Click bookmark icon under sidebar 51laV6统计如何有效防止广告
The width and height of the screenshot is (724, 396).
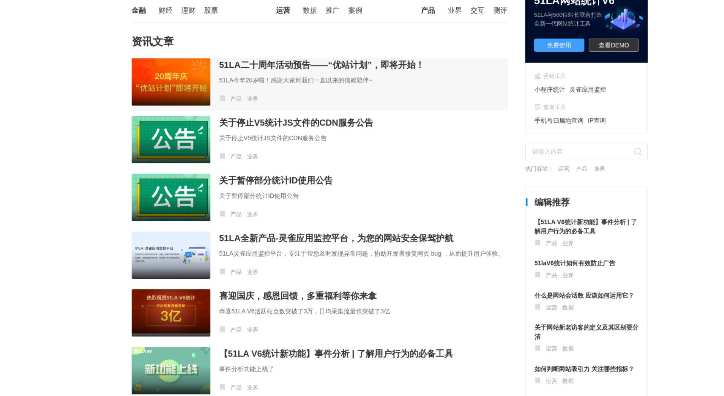pos(538,275)
